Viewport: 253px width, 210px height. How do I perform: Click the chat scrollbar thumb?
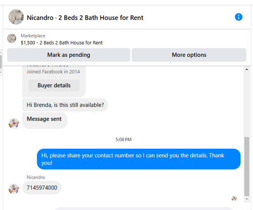(x=247, y=166)
